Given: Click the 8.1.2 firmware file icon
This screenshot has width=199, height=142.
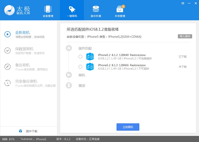Looking at the screenshot, I should click(x=90, y=57).
